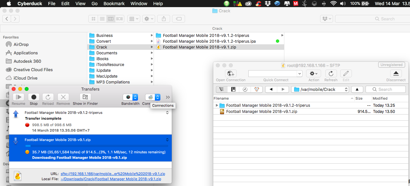
Task: Open the /var/mobile/Crack path dropdown
Action: (320, 89)
